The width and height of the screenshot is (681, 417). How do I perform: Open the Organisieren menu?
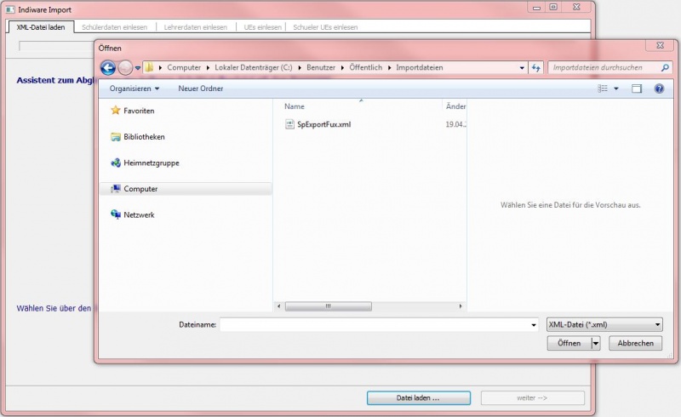(x=134, y=89)
